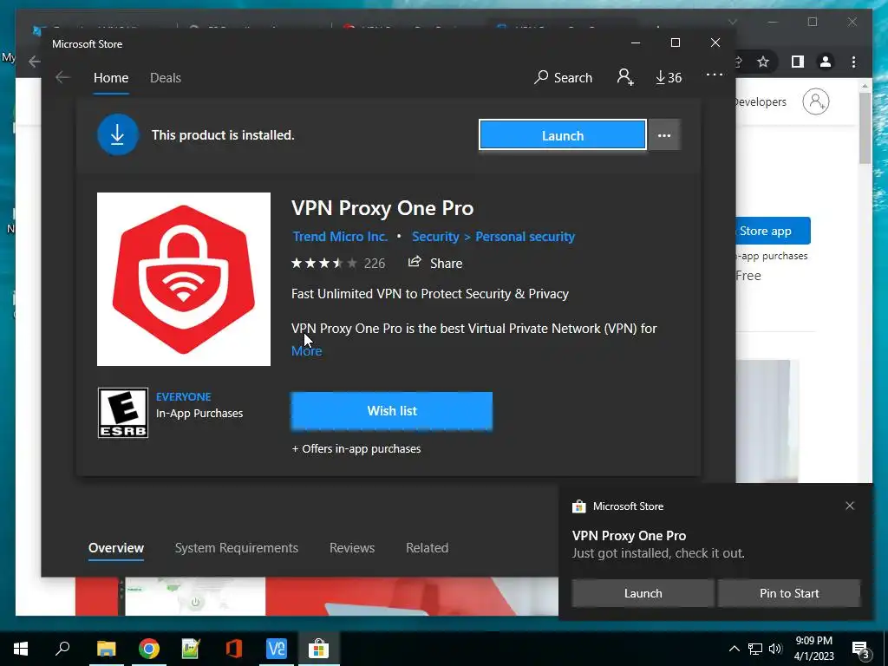Expand the description with More
This screenshot has width=888, height=666.
pyautogui.click(x=306, y=351)
